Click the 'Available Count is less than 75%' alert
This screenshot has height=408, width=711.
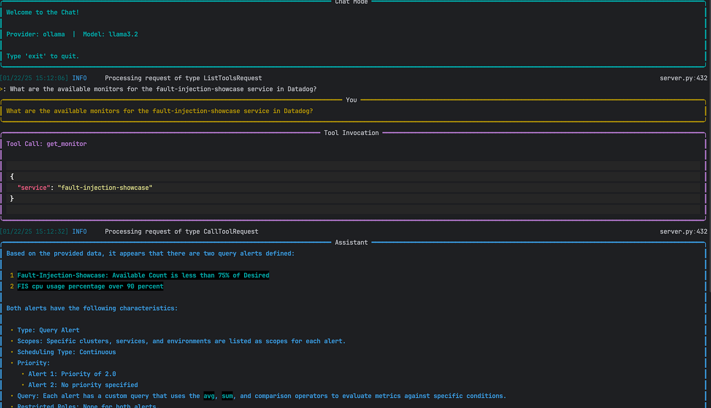pos(143,275)
